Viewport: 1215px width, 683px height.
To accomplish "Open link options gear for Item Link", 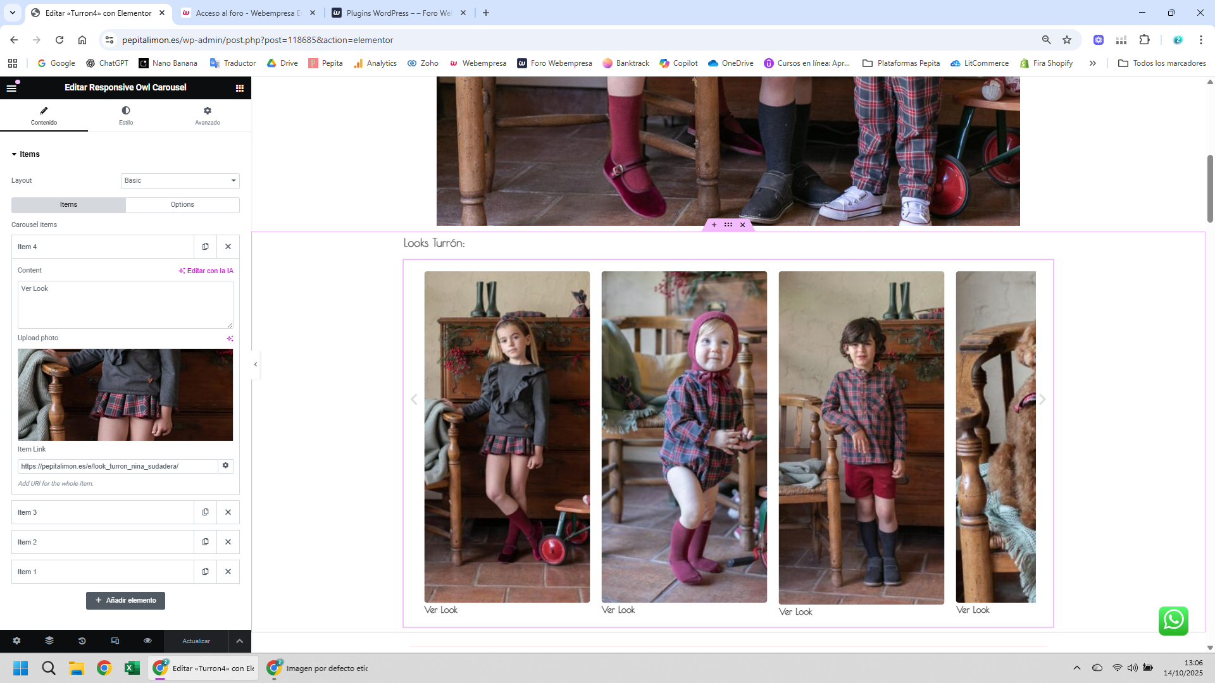I will coord(225,466).
